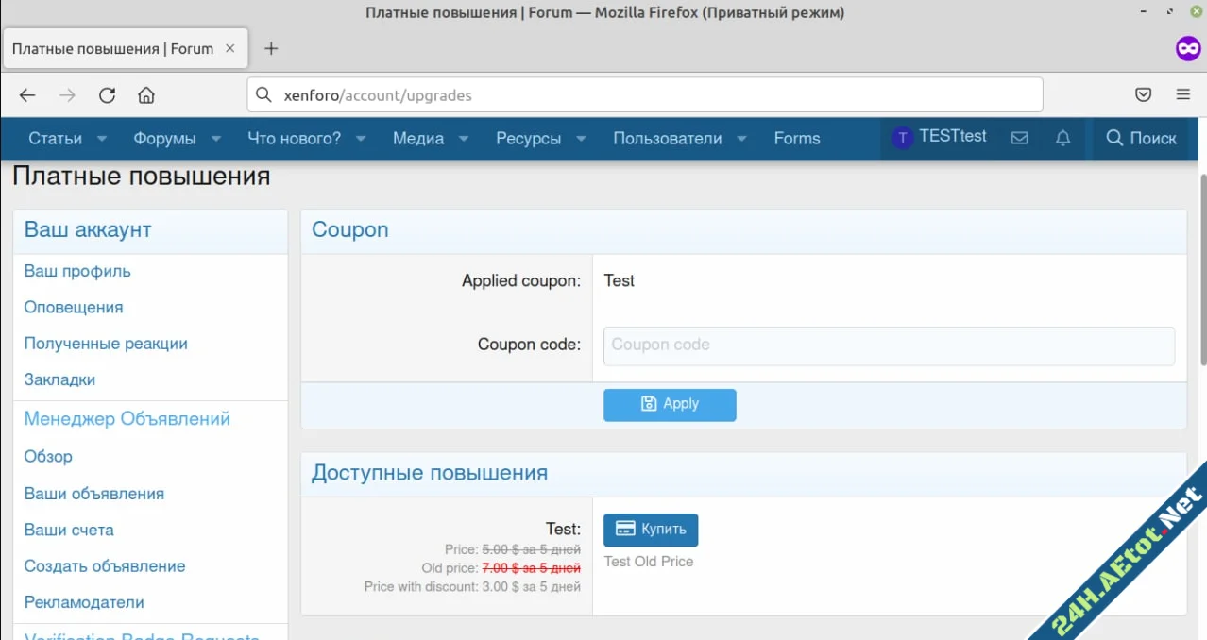Open the Forms navigation item

coord(796,139)
